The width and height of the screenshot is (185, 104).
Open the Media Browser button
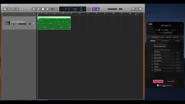coord(141,9)
